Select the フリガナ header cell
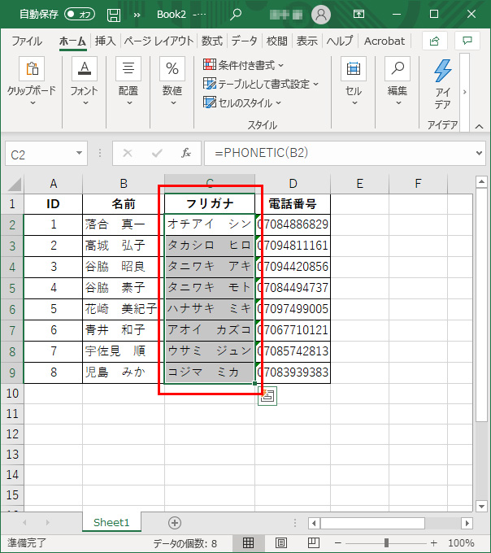491x553 pixels. [x=210, y=204]
